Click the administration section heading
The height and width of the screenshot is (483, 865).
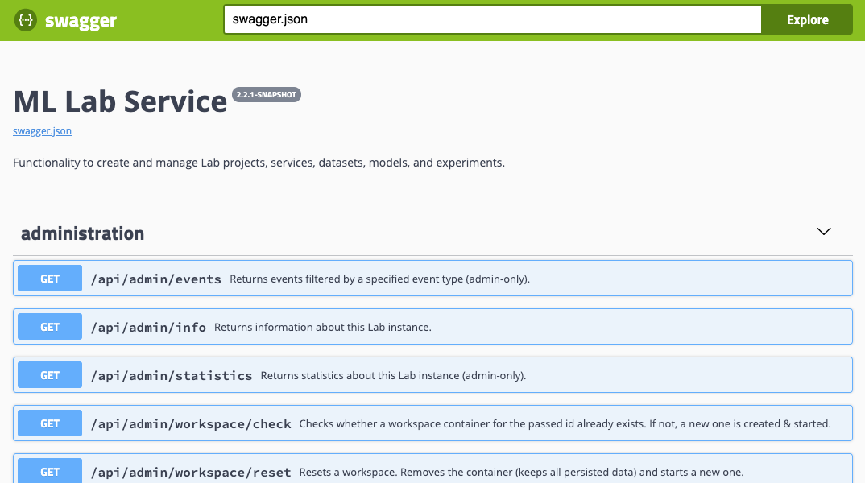pos(82,233)
